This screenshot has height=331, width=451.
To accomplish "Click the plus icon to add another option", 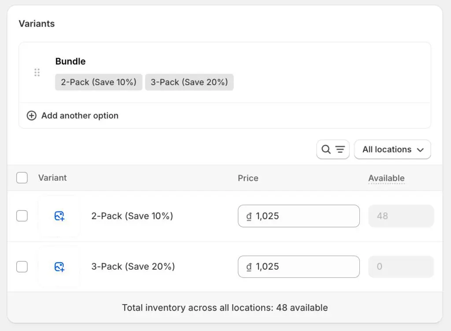I will (x=32, y=115).
